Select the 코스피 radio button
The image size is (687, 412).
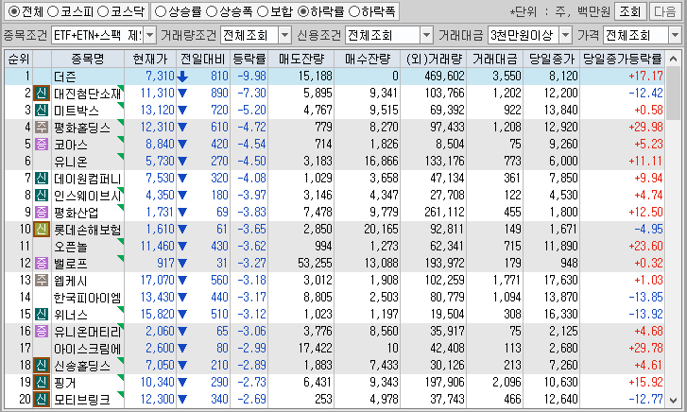point(53,11)
